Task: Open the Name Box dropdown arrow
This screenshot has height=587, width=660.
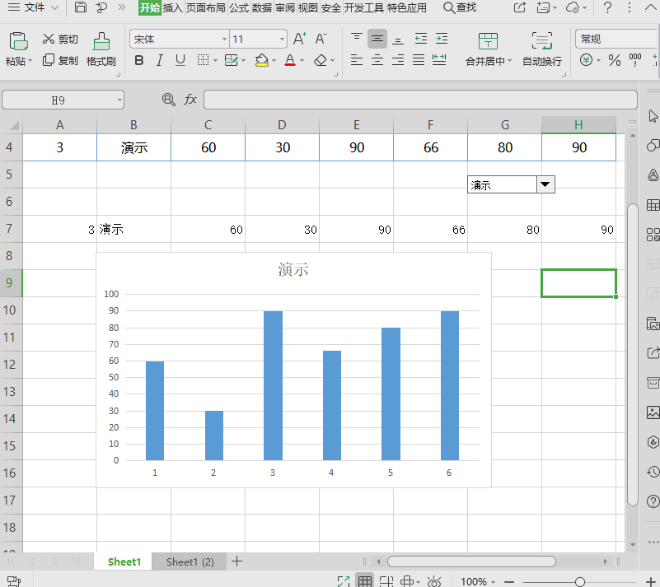Action: tap(119, 100)
